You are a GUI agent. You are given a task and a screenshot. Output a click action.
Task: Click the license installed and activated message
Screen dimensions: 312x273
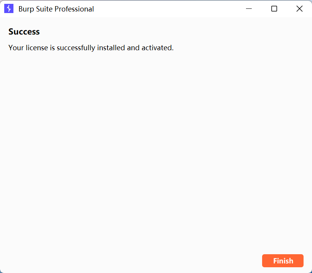pyautogui.click(x=91, y=48)
